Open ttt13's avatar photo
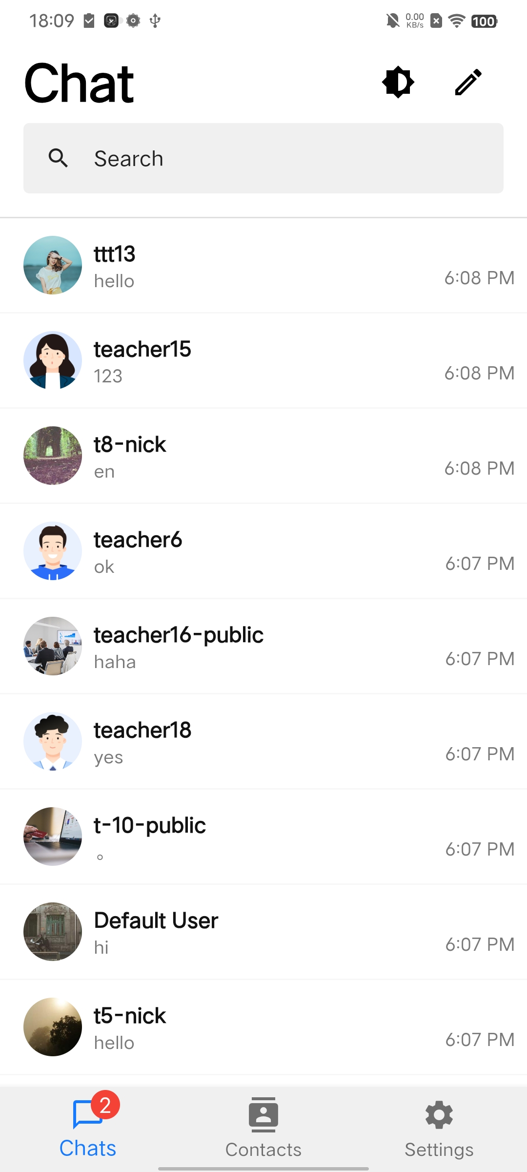 tap(53, 265)
